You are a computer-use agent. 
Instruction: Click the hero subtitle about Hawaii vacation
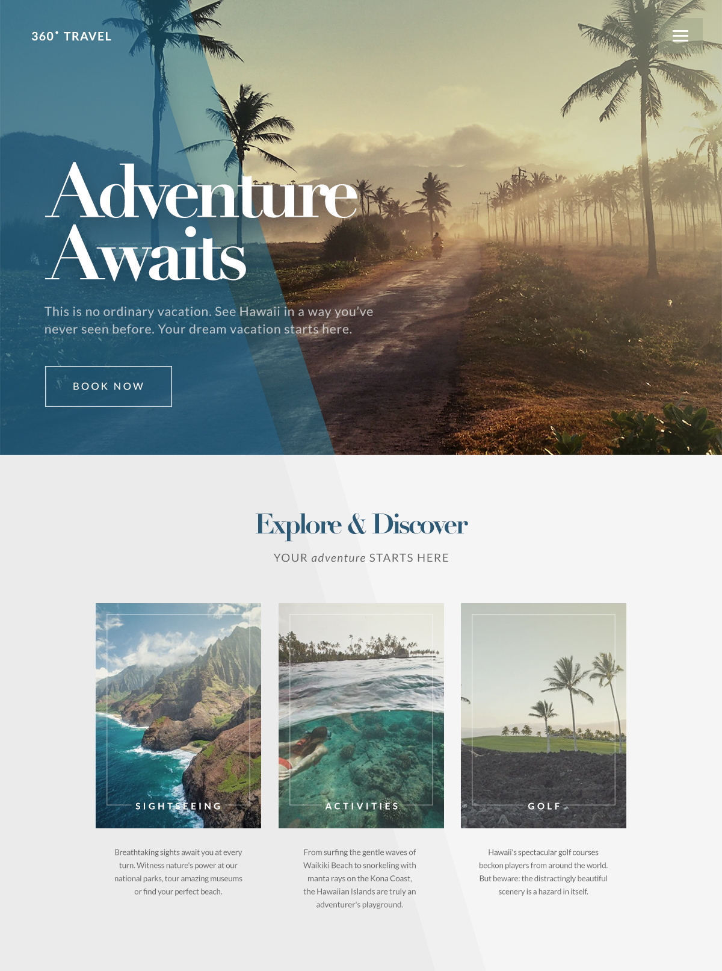[209, 320]
